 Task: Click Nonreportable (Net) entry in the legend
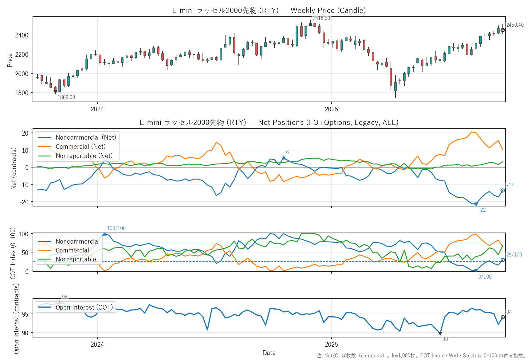[x=84, y=156]
